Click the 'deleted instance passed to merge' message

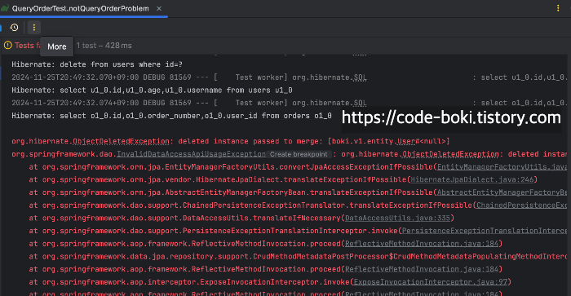point(248,141)
